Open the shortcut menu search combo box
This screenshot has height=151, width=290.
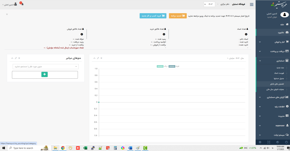tap(45, 66)
